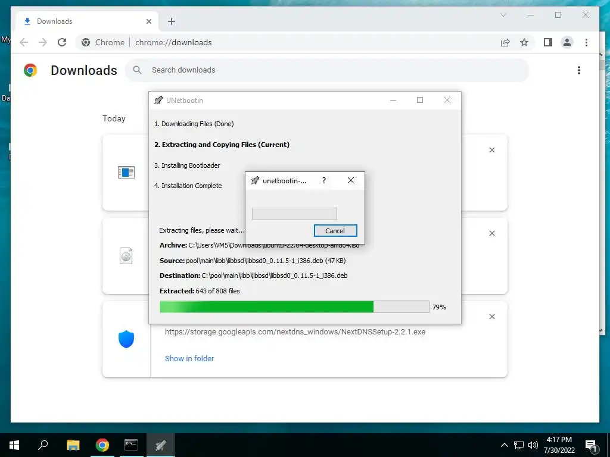Remove second download entry from list
The width and height of the screenshot is (610, 457).
click(x=491, y=233)
